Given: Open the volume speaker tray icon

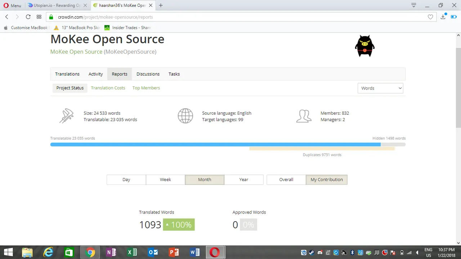Looking at the screenshot, I should [x=417, y=253].
